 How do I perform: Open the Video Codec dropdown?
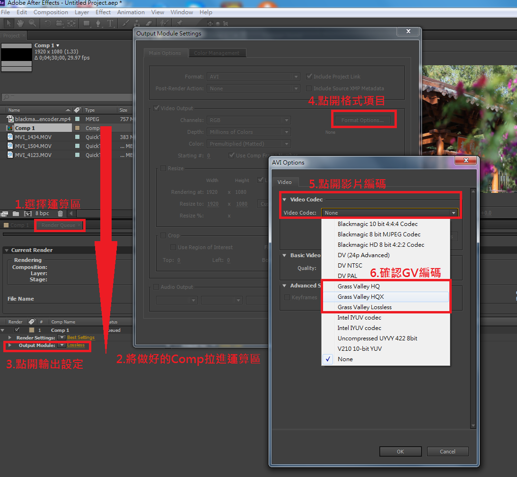click(x=390, y=213)
